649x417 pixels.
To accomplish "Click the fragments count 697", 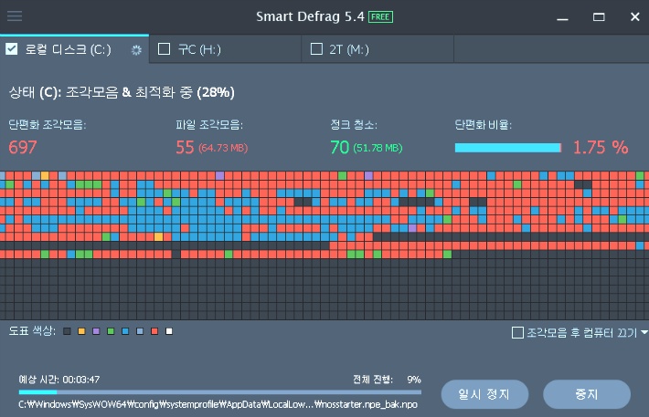I will click(23, 148).
